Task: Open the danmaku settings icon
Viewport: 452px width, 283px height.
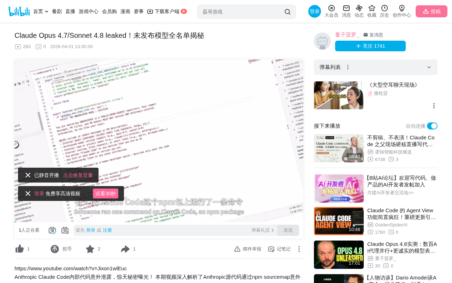Action: point(65,230)
